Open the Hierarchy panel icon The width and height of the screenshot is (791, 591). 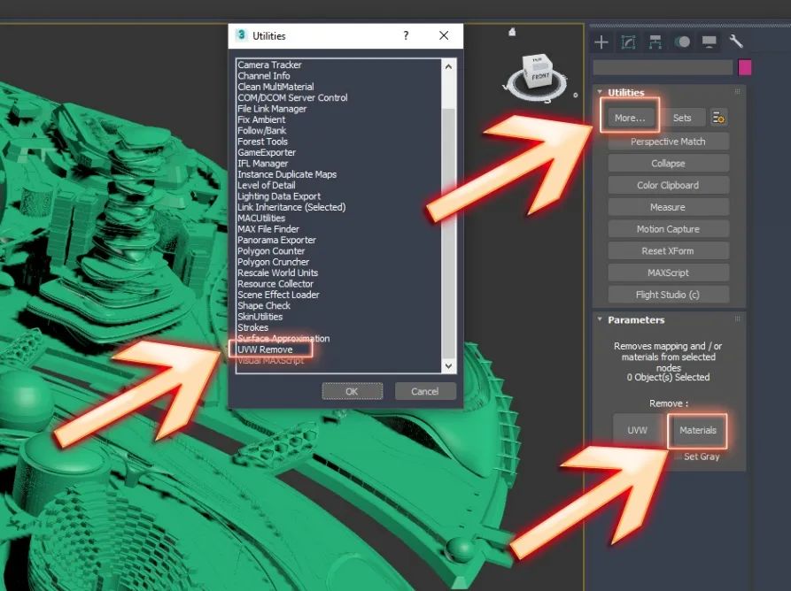655,42
